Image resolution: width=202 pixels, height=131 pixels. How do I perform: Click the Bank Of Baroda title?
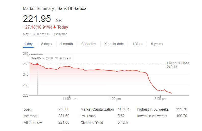(72, 9)
